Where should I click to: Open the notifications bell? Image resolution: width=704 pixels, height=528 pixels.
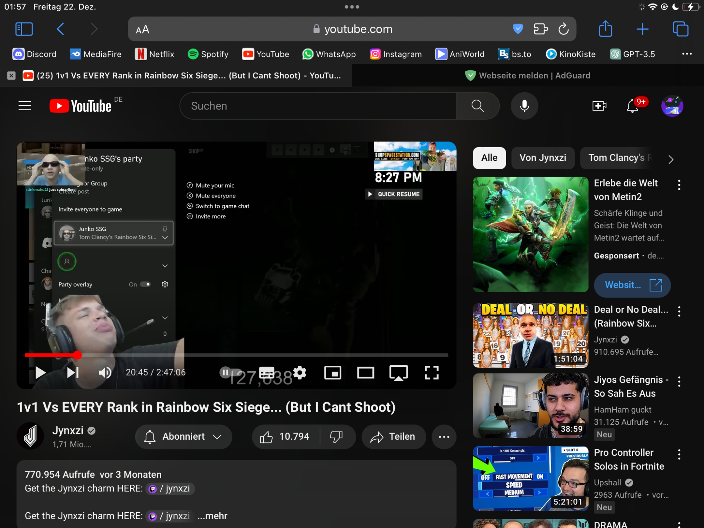[633, 106]
